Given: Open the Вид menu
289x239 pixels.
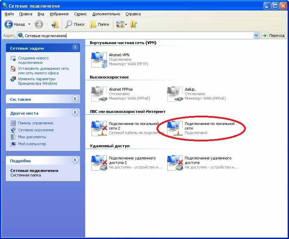Looking at the screenshot, I should pyautogui.click(x=41, y=14).
